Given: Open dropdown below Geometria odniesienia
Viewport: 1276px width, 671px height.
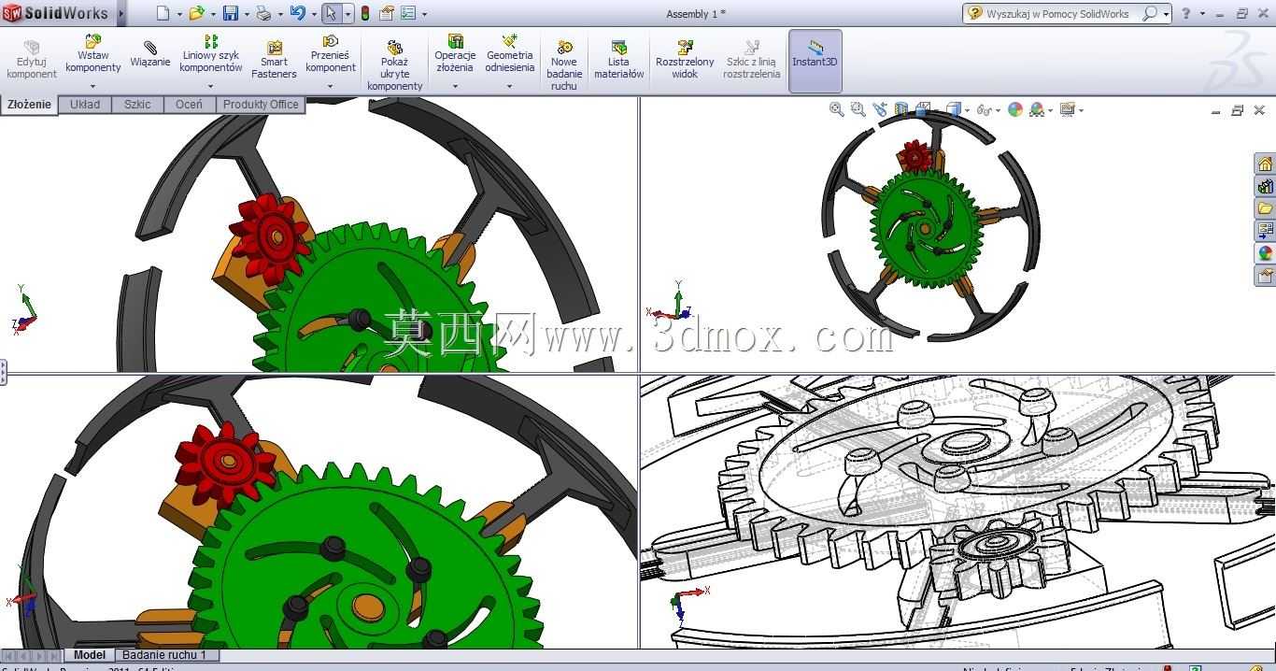Looking at the screenshot, I should pos(509,86).
